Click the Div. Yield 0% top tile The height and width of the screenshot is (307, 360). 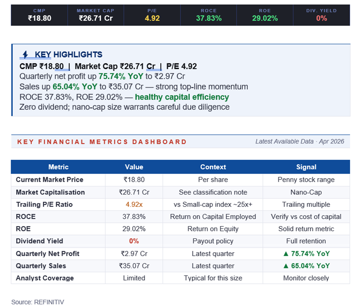click(x=321, y=15)
